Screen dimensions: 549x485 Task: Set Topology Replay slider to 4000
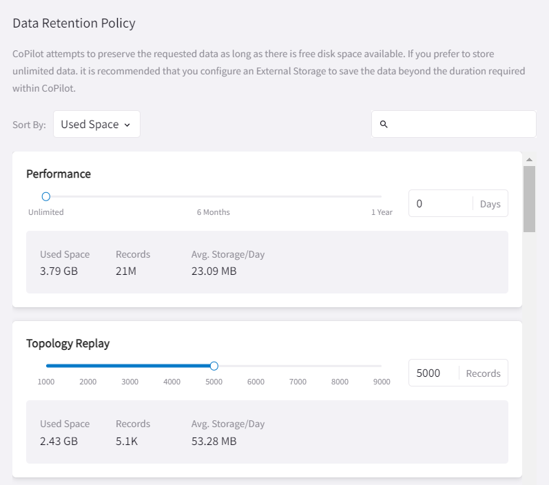tap(172, 366)
